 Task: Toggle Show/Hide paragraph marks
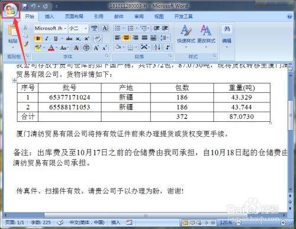pyautogui.click(x=168, y=47)
